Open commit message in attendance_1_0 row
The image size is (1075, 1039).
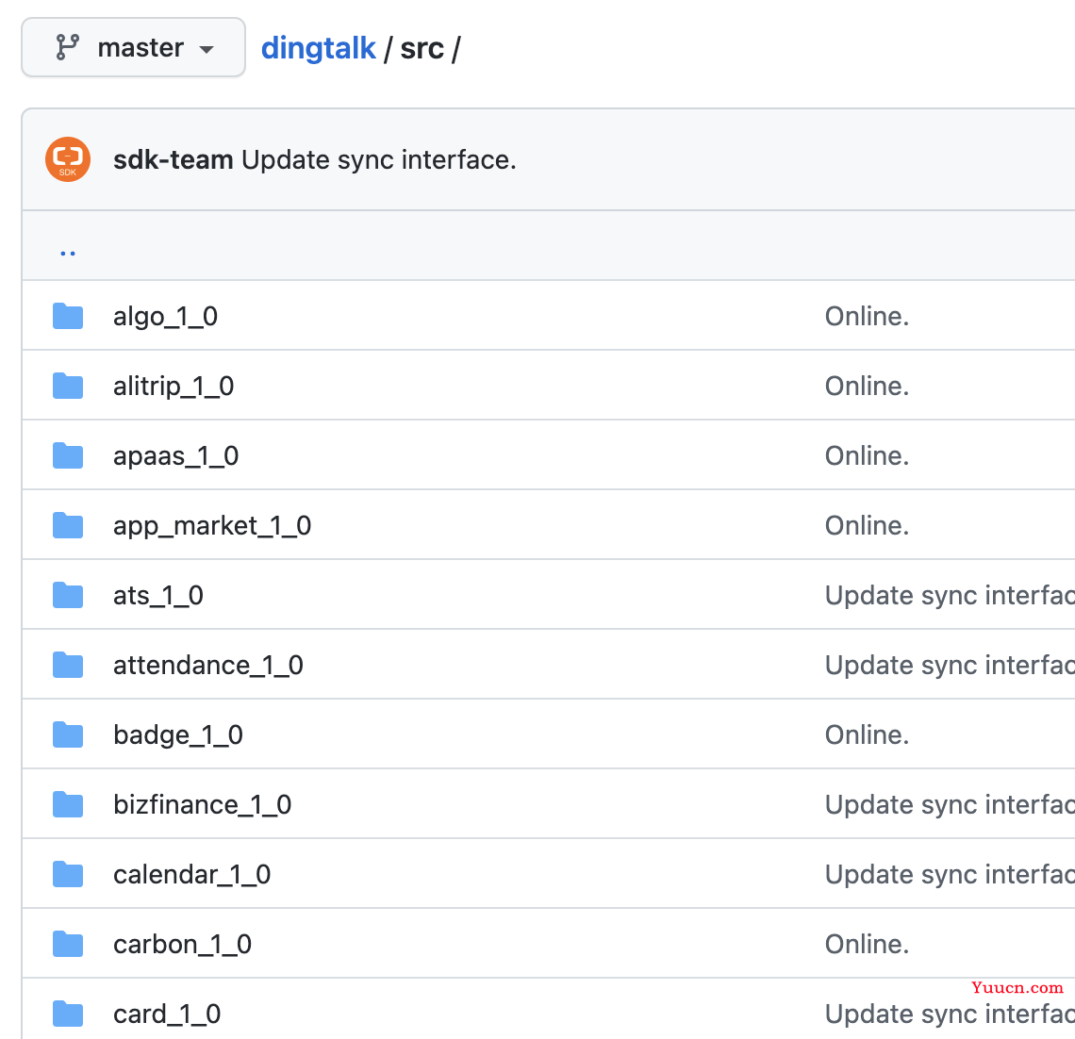point(950,666)
